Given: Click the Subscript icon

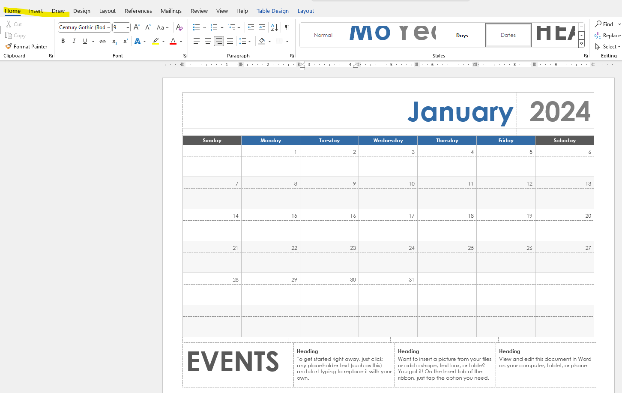Looking at the screenshot, I should [114, 41].
